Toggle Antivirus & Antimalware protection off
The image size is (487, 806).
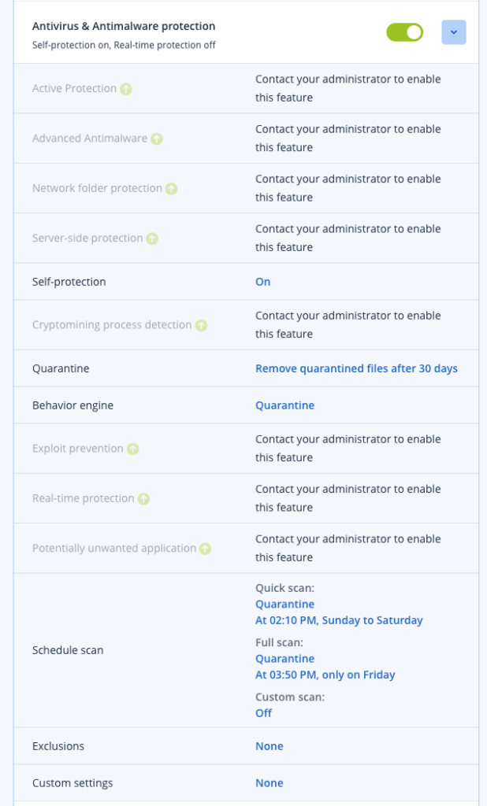(x=404, y=32)
